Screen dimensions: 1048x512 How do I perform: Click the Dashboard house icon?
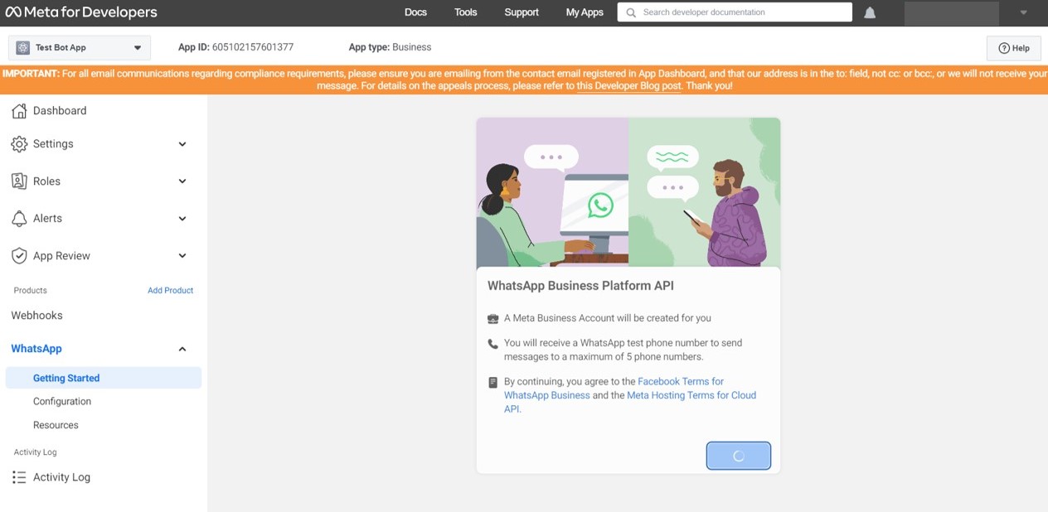[19, 111]
